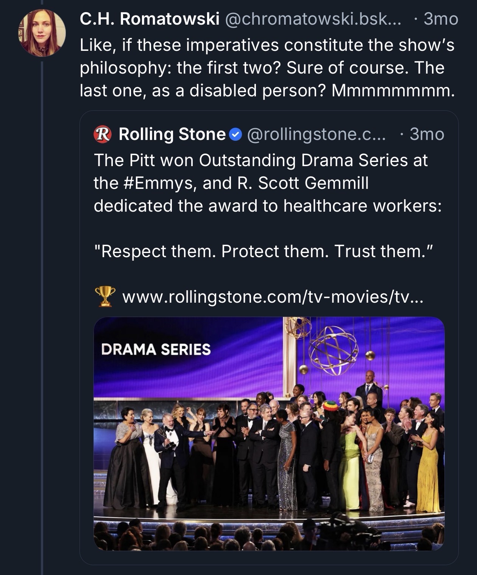Click the trophy emoji before the link
Screen dimensions: 477x575
(x=105, y=297)
